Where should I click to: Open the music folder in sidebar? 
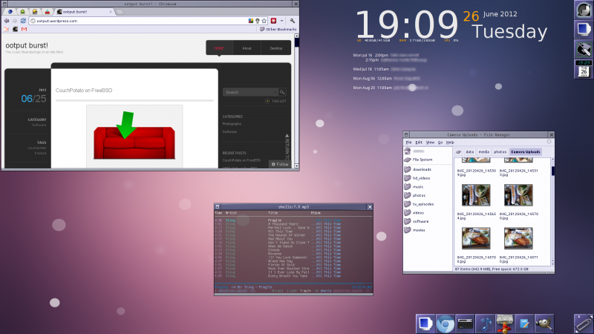[414, 187]
